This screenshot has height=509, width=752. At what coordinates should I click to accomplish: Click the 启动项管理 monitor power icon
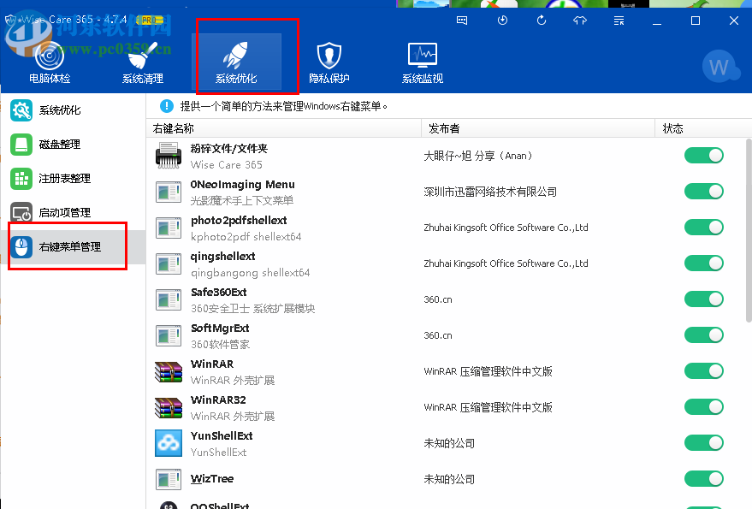[21, 212]
